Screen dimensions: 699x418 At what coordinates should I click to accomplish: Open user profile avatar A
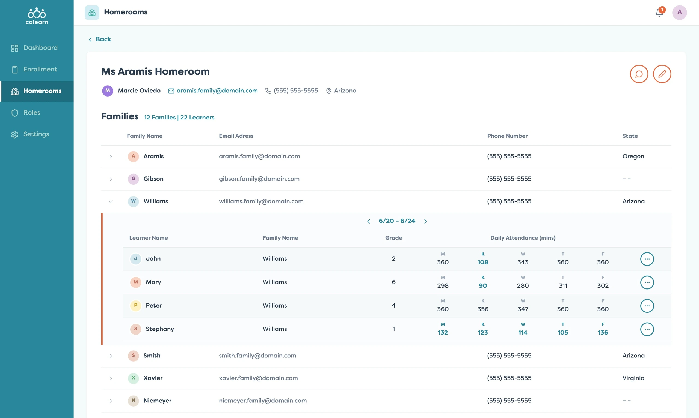point(680,12)
